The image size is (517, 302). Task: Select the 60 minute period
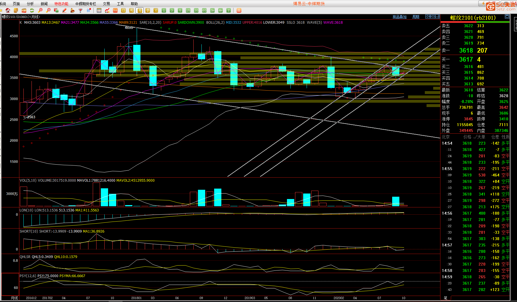coord(204,10)
